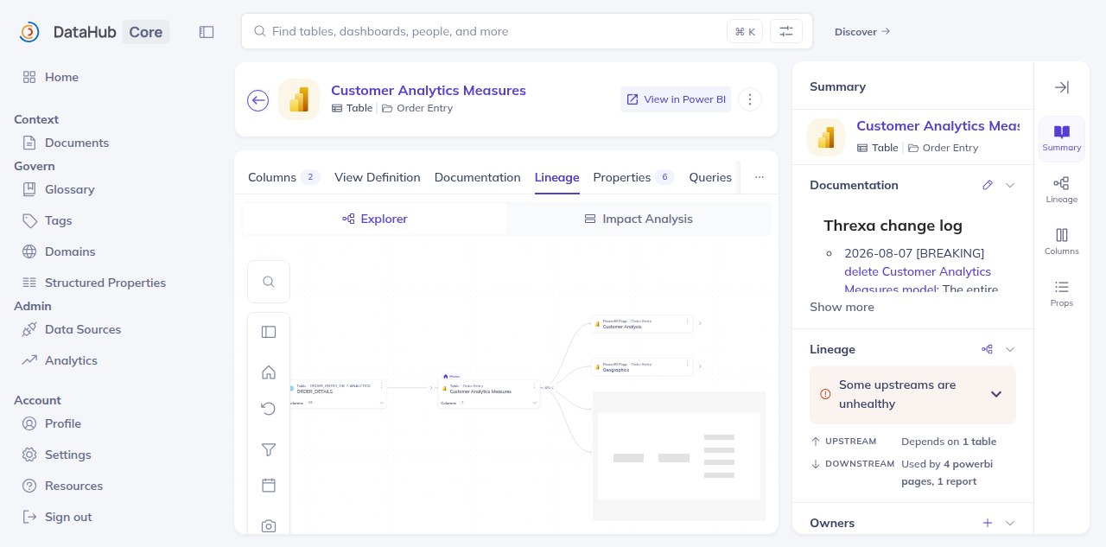Collapse the Owners section chevron
This screenshot has height=547, width=1106.
1010,523
